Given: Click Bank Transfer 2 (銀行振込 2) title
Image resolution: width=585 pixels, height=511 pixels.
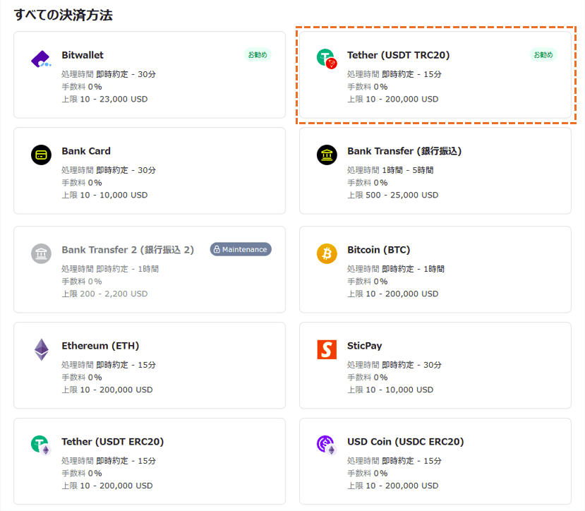Looking at the screenshot, I should (128, 249).
